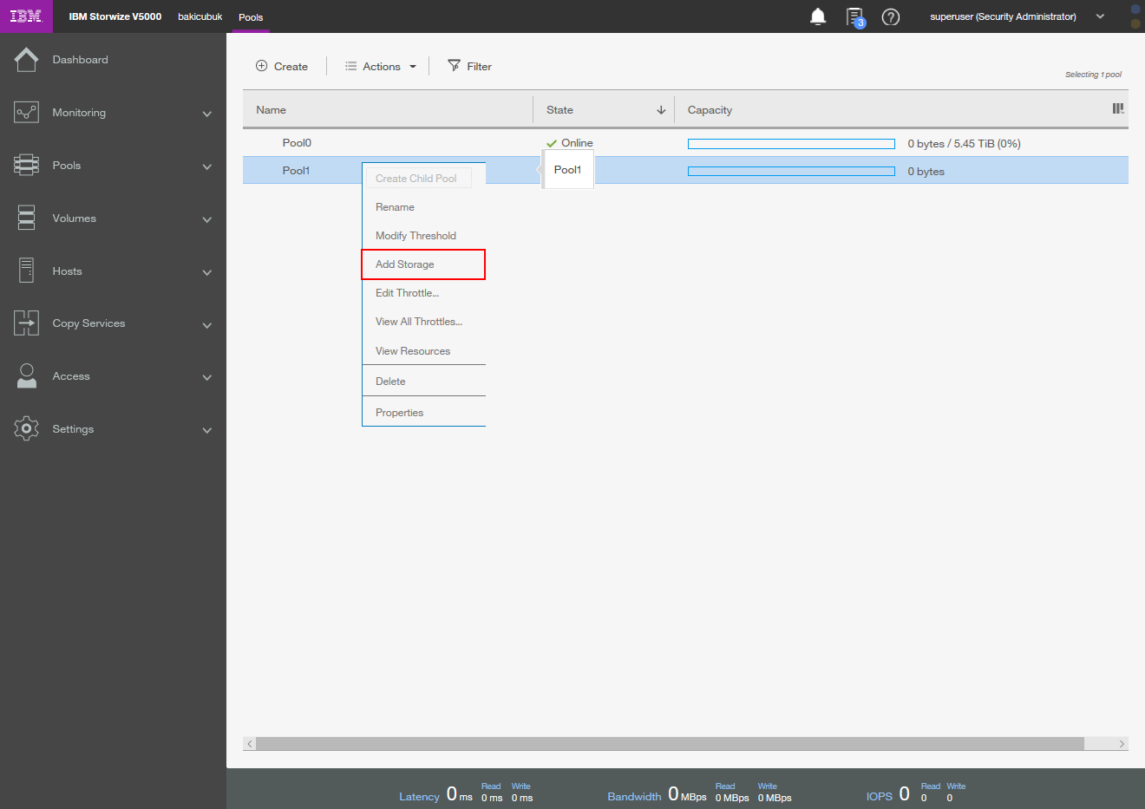Viewport: 1145px width, 809px height.
Task: Sort by the Name column header
Action: (271, 110)
